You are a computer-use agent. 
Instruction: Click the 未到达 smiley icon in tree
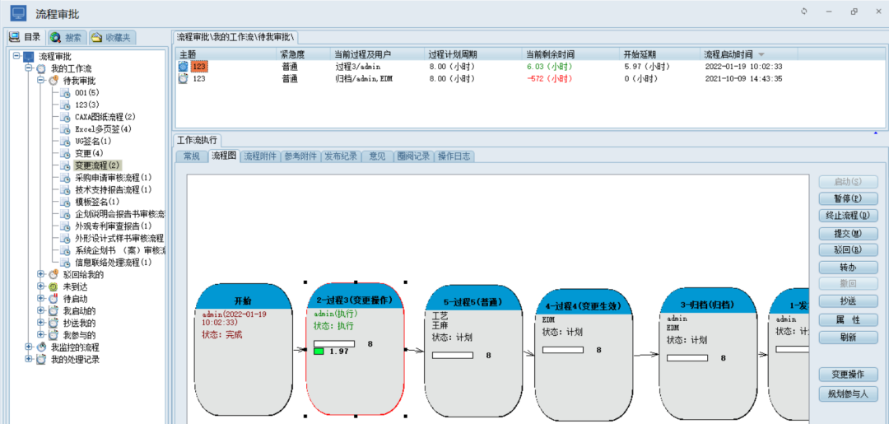54,287
